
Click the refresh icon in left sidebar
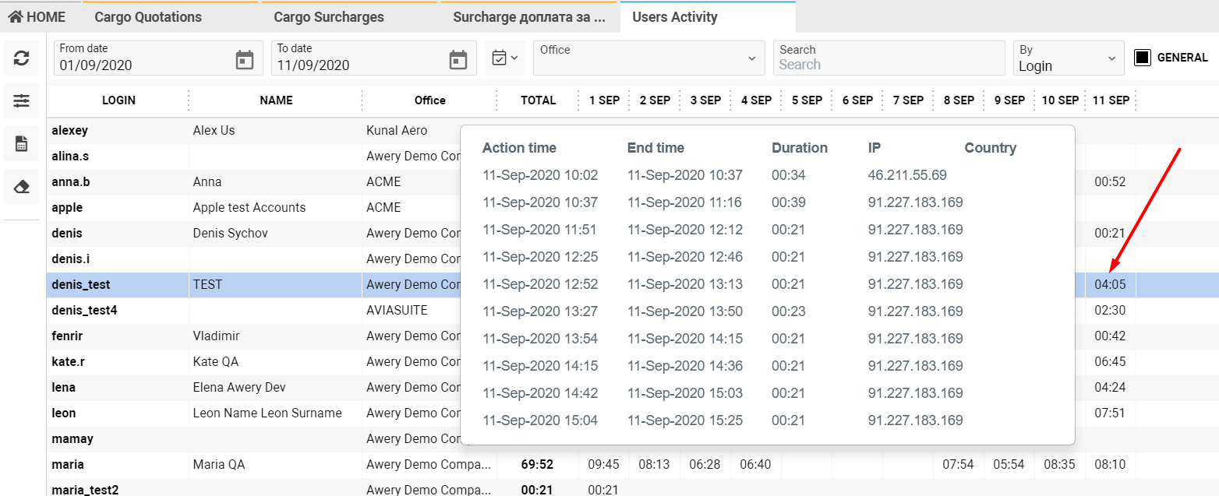tap(22, 58)
